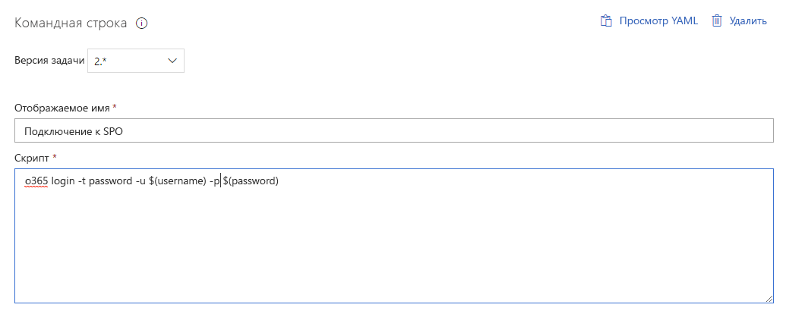Click the Подключение к SPO name field
The image size is (786, 314).
[x=394, y=130]
